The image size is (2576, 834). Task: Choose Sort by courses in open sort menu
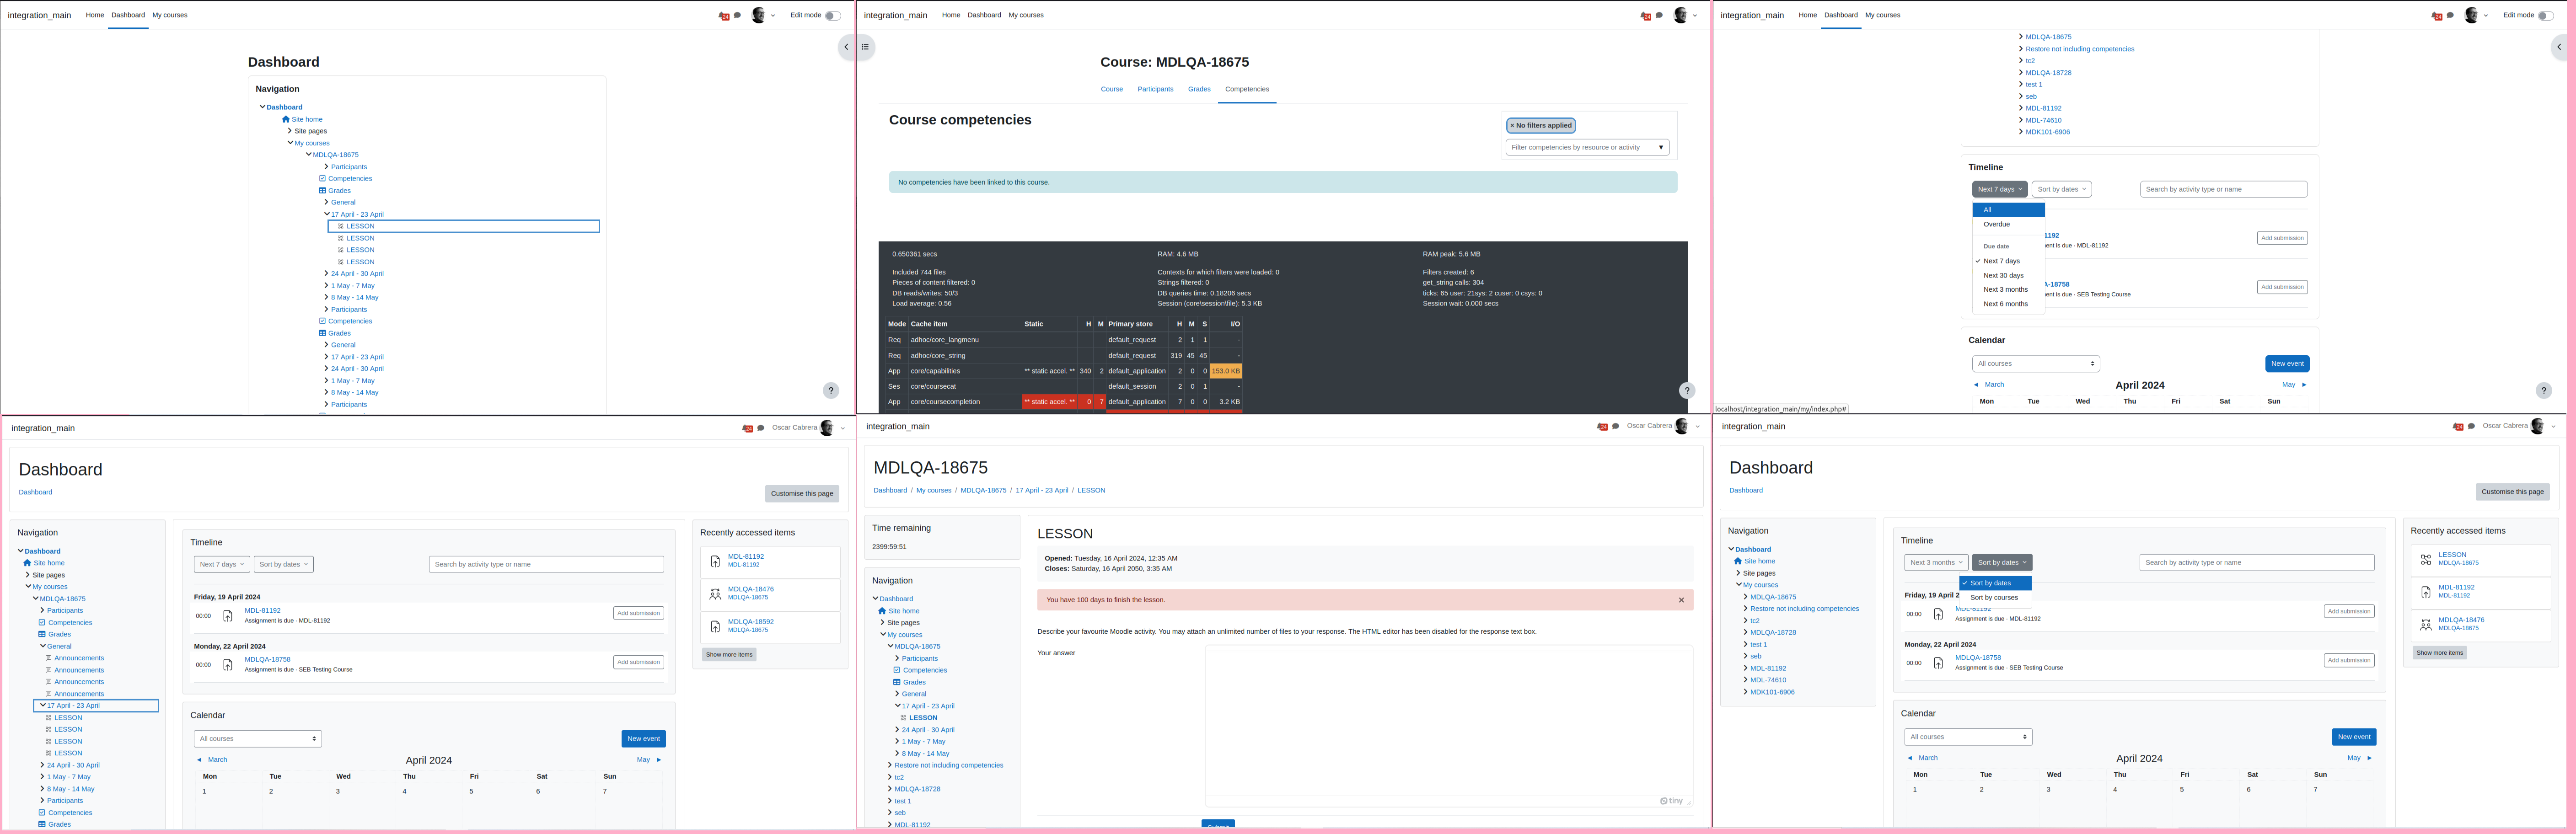1995,598
